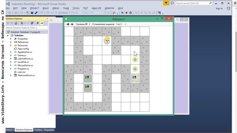Toggle Preview Selected Items in Solution Explorer
237x133 pixels.
[x=42, y=23]
